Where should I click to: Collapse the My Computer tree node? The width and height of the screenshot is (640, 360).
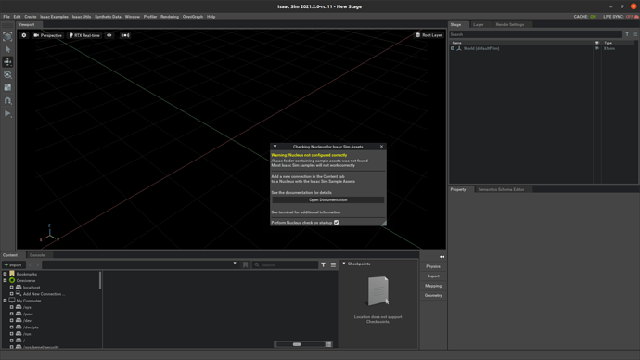[5, 301]
